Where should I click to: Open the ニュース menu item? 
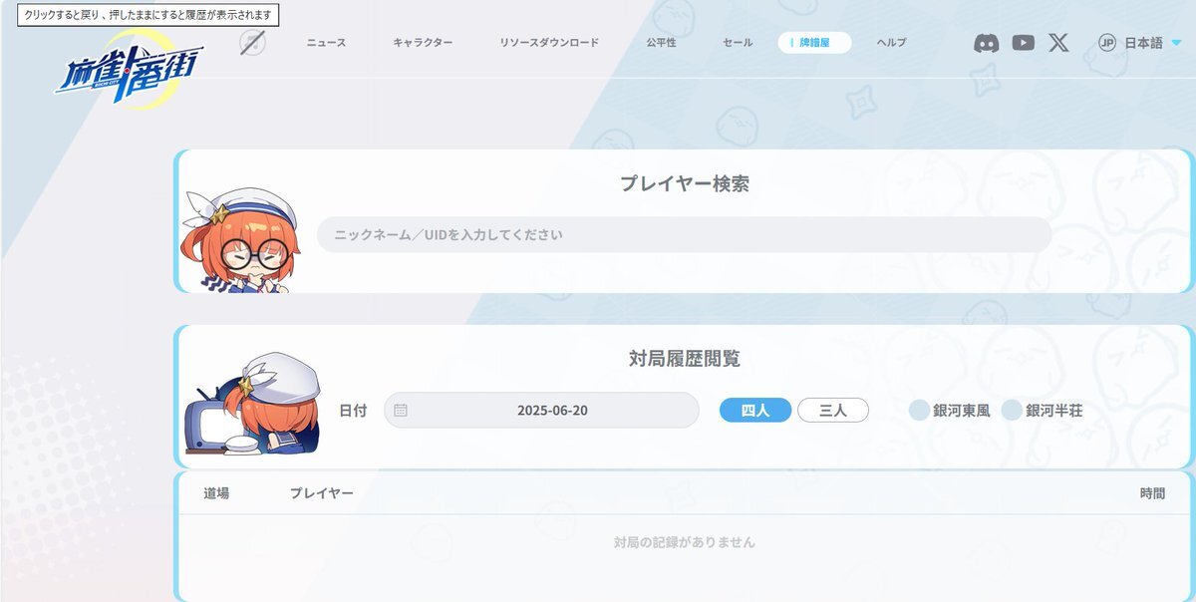[326, 43]
